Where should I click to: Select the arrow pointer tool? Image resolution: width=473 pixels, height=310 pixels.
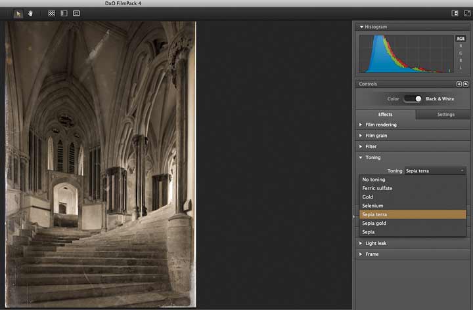(18, 14)
